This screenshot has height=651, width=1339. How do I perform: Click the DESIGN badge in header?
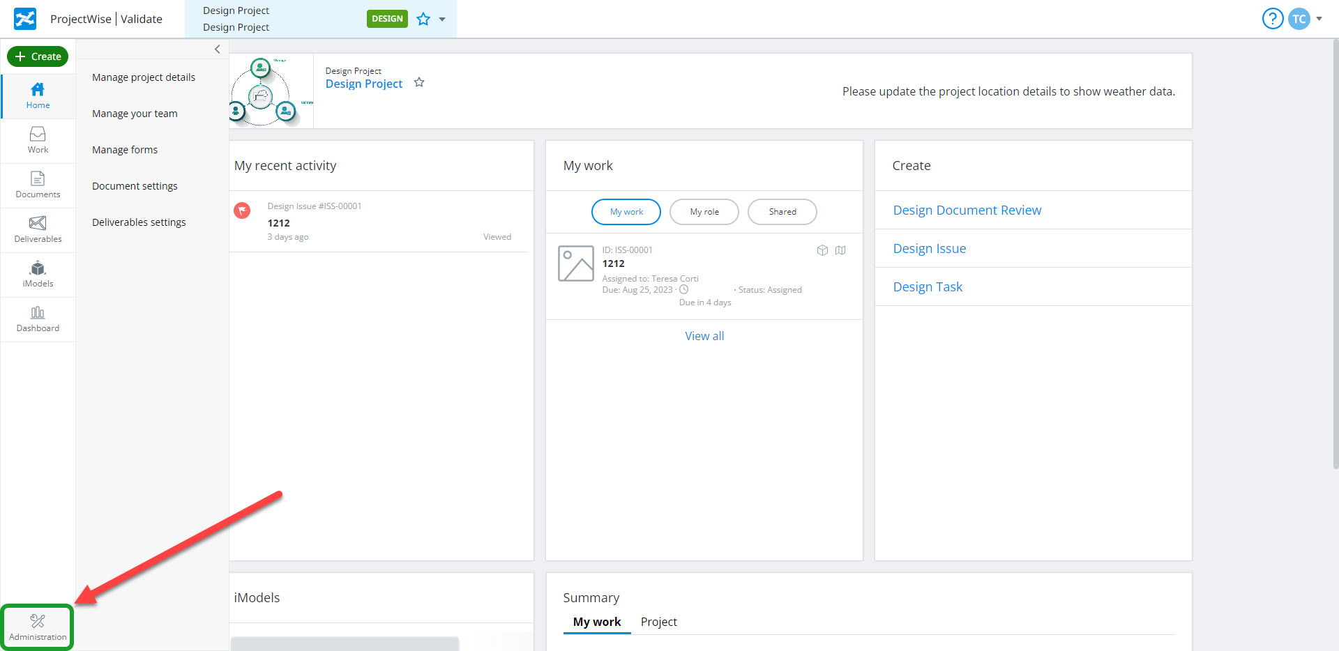click(387, 19)
